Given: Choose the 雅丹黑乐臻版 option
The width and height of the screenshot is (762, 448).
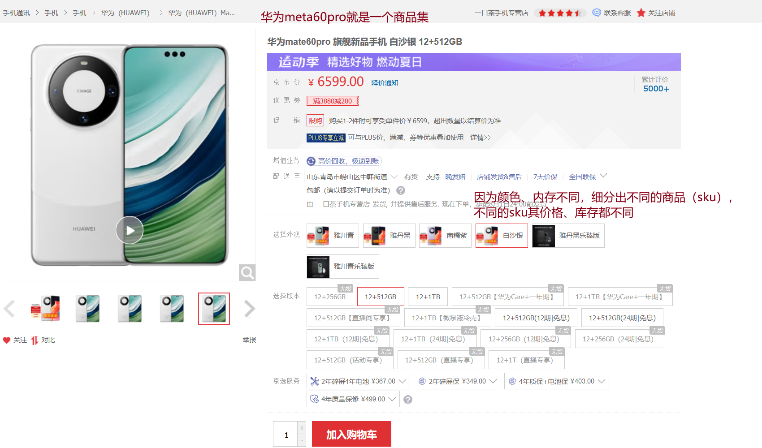Looking at the screenshot, I should pos(568,236).
